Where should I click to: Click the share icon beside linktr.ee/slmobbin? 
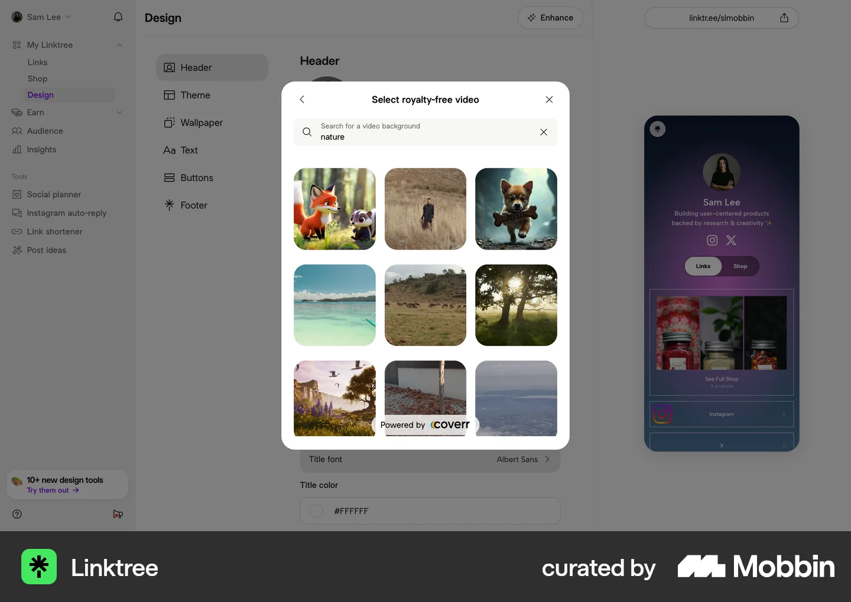pos(784,18)
